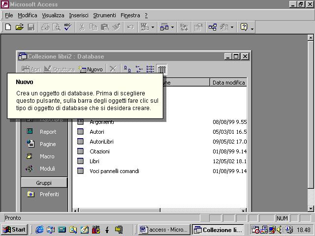The image size is (315, 236).
Task: Click the Paste clipboard icon
Action: tap(105, 27)
